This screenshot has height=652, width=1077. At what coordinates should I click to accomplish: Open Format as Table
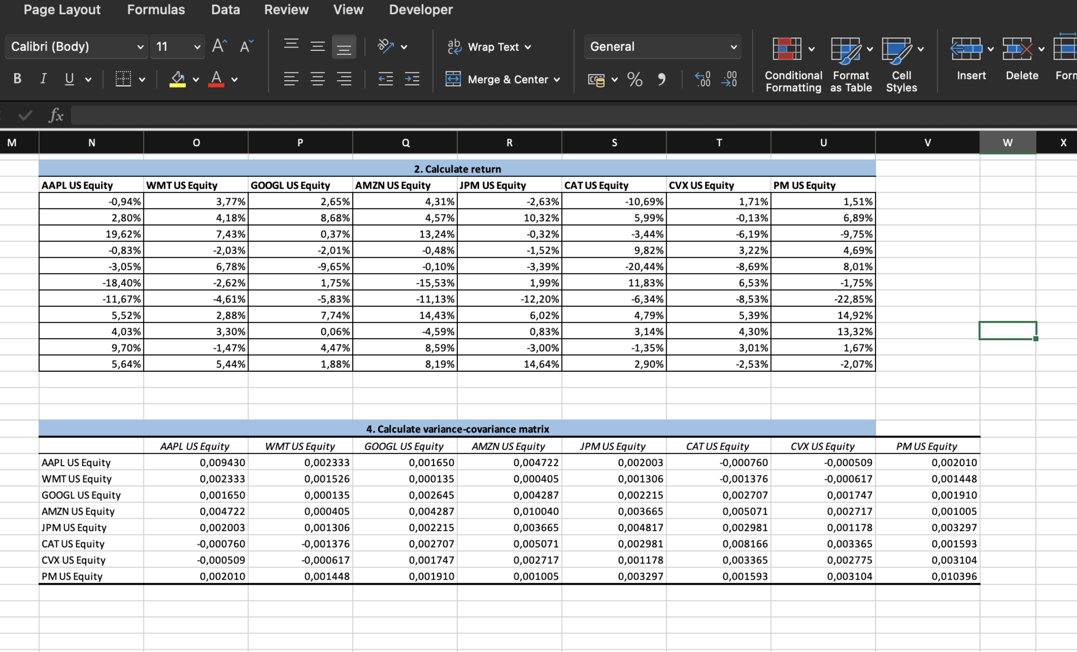pos(851,65)
